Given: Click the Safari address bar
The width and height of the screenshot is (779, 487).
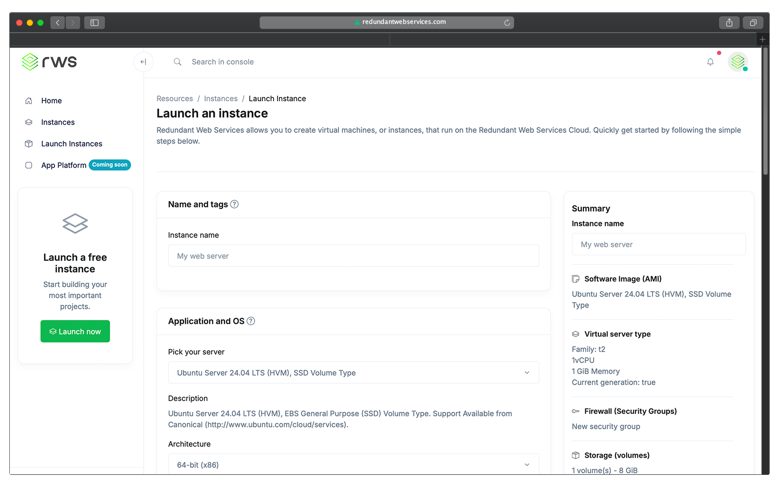Looking at the screenshot, I should pyautogui.click(x=387, y=22).
